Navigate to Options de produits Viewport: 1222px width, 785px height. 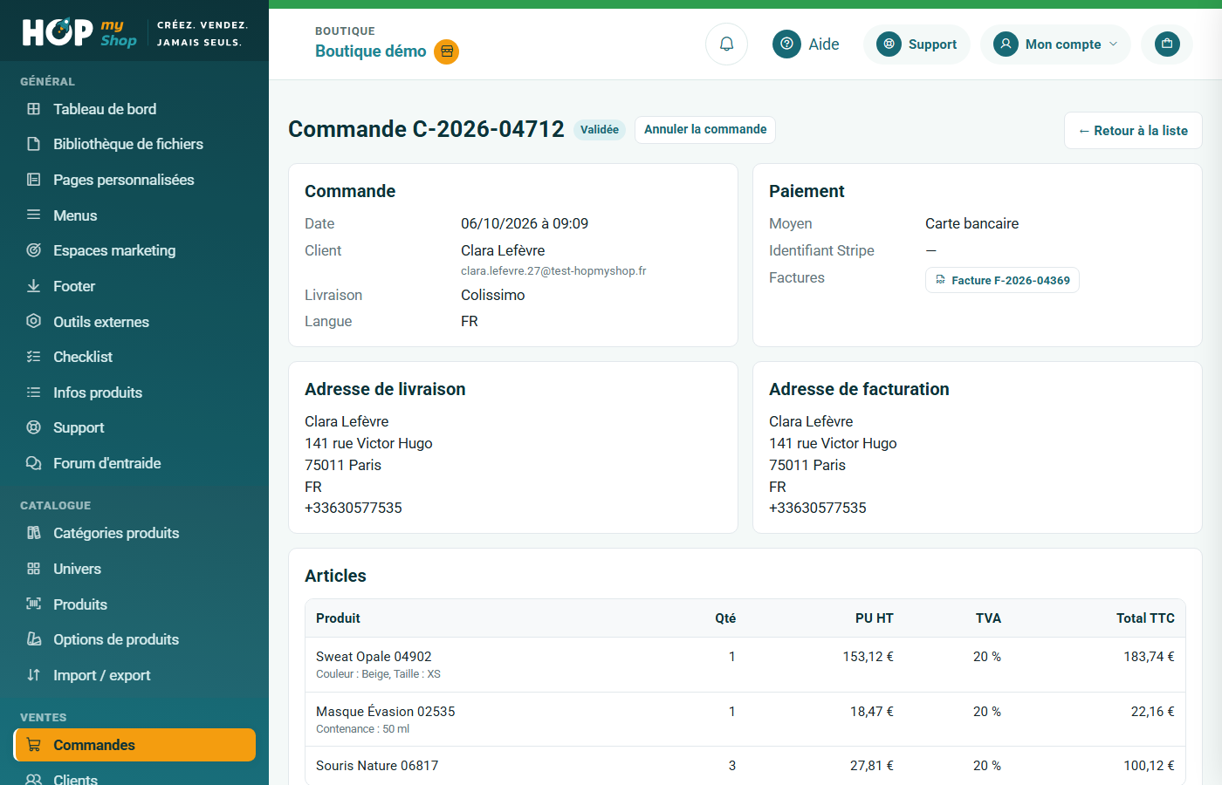click(134, 639)
